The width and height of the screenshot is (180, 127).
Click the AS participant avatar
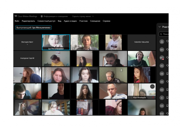[162, 66]
